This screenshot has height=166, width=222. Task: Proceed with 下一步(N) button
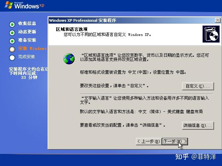(x=175, y=141)
